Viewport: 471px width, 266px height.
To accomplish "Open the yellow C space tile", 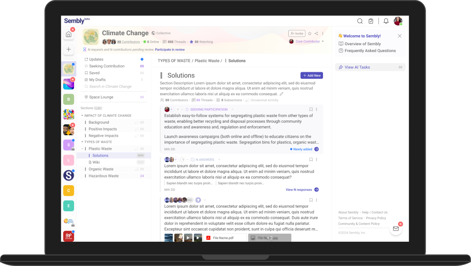I will click(x=69, y=190).
